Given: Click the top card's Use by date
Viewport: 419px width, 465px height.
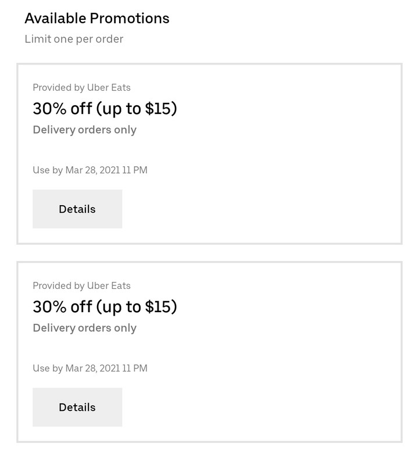Looking at the screenshot, I should pos(90,170).
